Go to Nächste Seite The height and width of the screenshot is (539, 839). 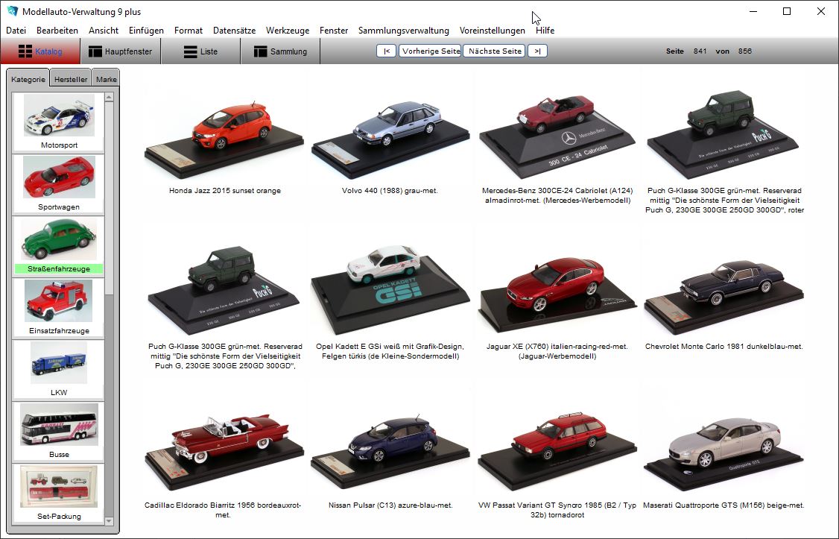coord(494,51)
